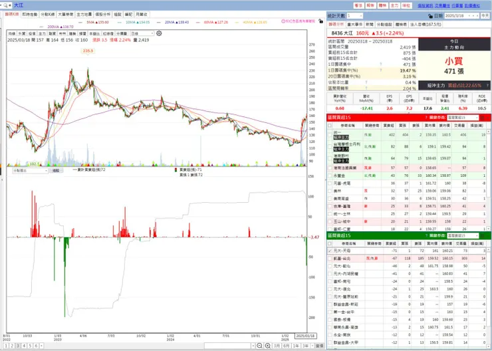Open the 日線 period dropdown
Viewport: 492px width, 351px height.
coord(142,33)
